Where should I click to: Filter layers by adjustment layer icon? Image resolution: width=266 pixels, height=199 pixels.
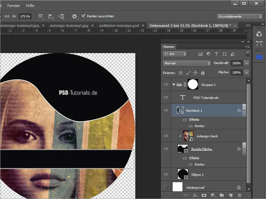[208, 54]
